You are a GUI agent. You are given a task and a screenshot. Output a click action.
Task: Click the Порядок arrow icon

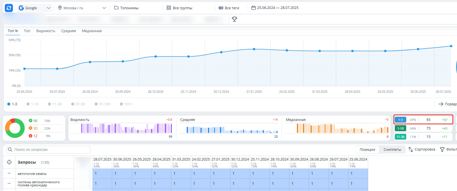441,104
